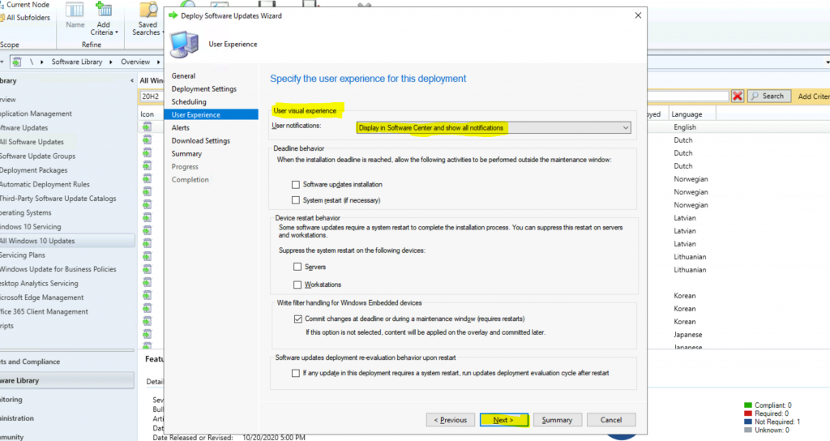Expand arrow after Overview in breadcrumb

click(x=158, y=62)
